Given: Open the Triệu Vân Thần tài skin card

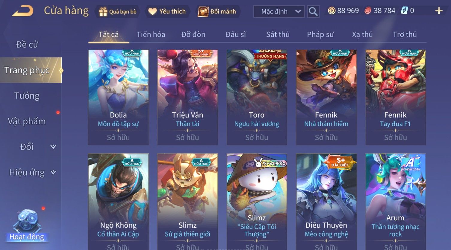Looking at the screenshot, I should (187, 97).
